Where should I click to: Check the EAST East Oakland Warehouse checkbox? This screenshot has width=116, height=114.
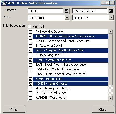[x=30, y=70]
